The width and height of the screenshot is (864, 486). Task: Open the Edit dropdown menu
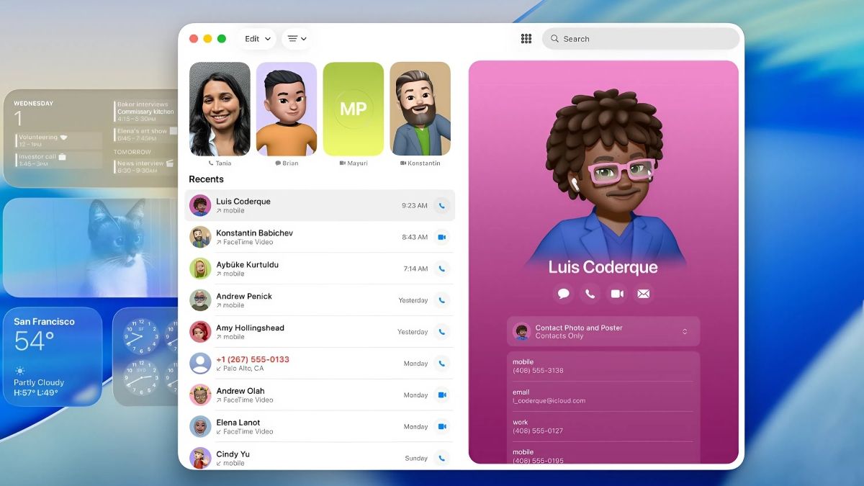coord(257,39)
